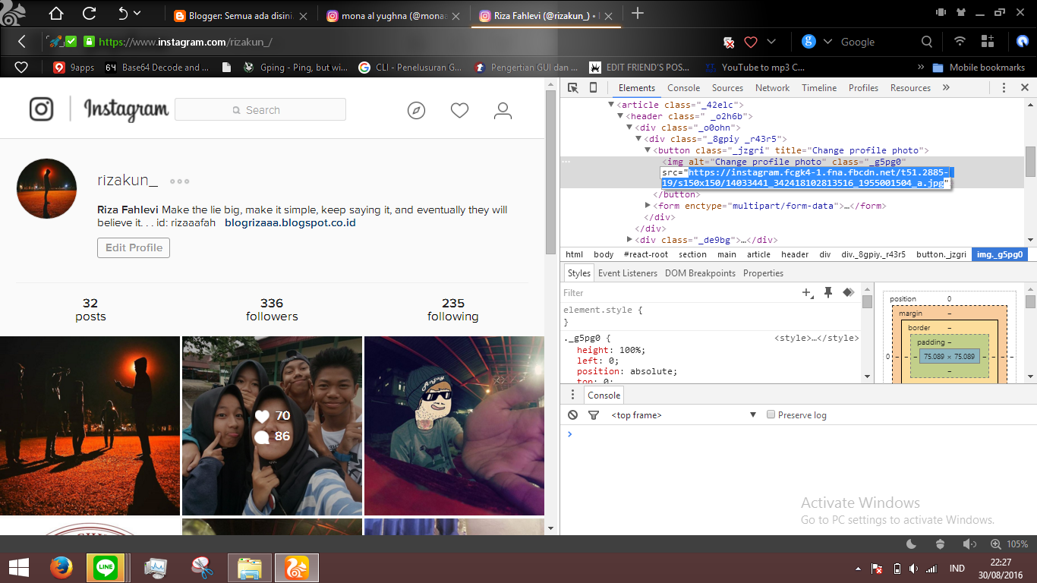
Task: Click the Instagram search field
Action: pyautogui.click(x=260, y=110)
